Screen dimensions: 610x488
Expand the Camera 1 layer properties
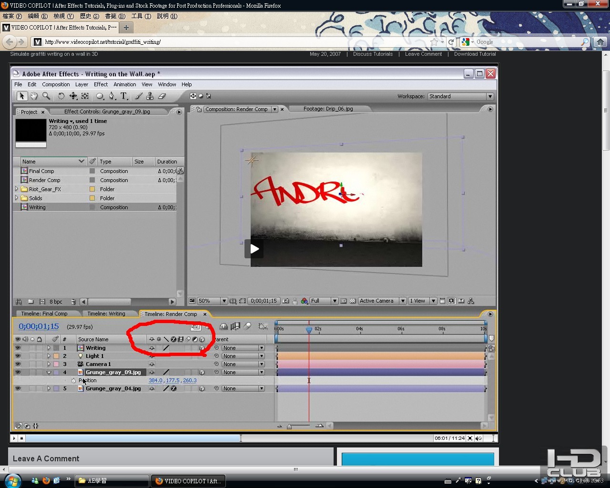(49, 364)
